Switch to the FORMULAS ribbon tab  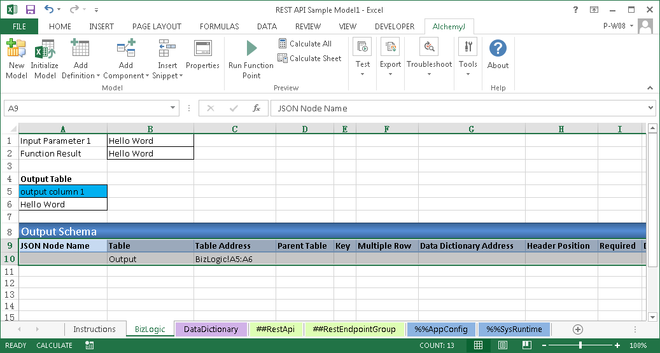point(219,26)
